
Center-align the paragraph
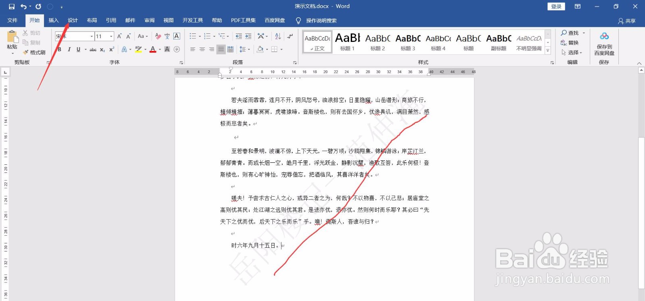(x=202, y=50)
